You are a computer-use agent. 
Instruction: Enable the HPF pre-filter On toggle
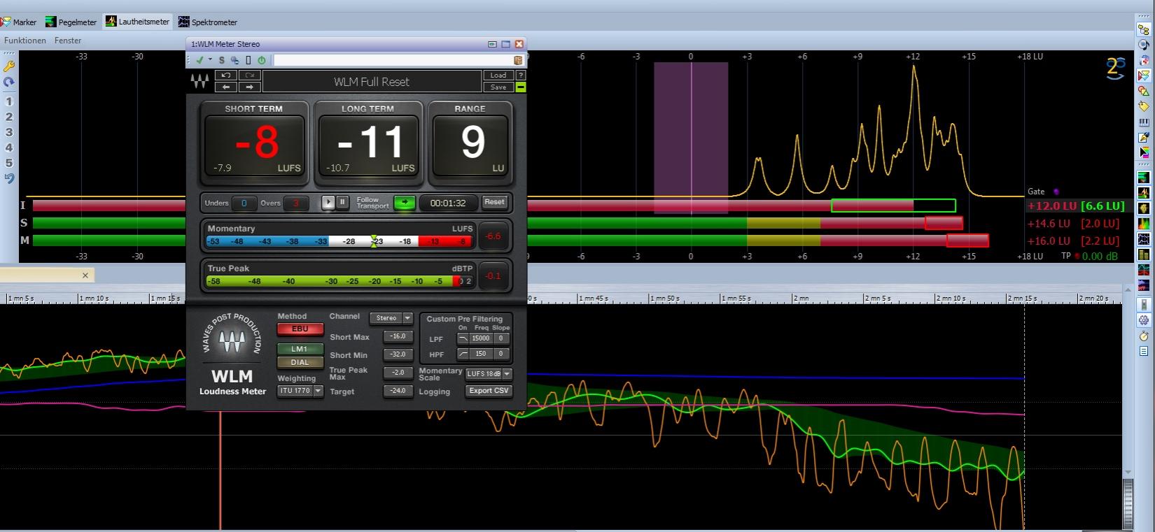point(463,354)
